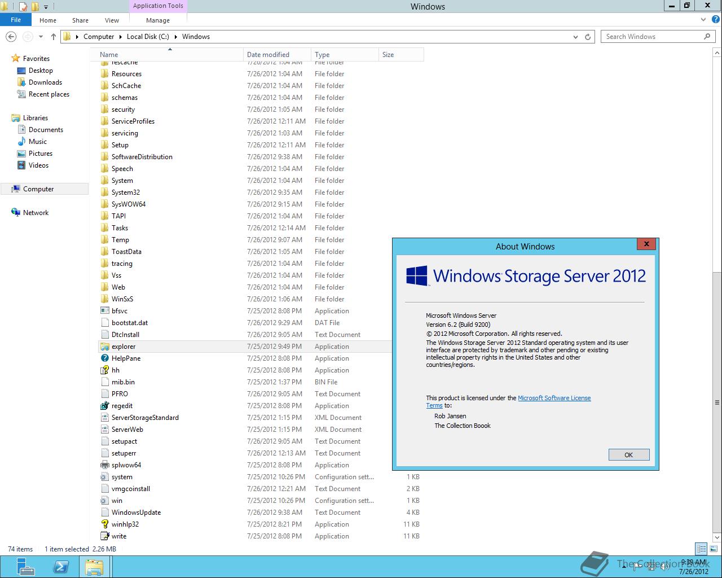Screen dimensions: 722x578
Task: Open Recent places in Favorites
Action: pos(49,94)
